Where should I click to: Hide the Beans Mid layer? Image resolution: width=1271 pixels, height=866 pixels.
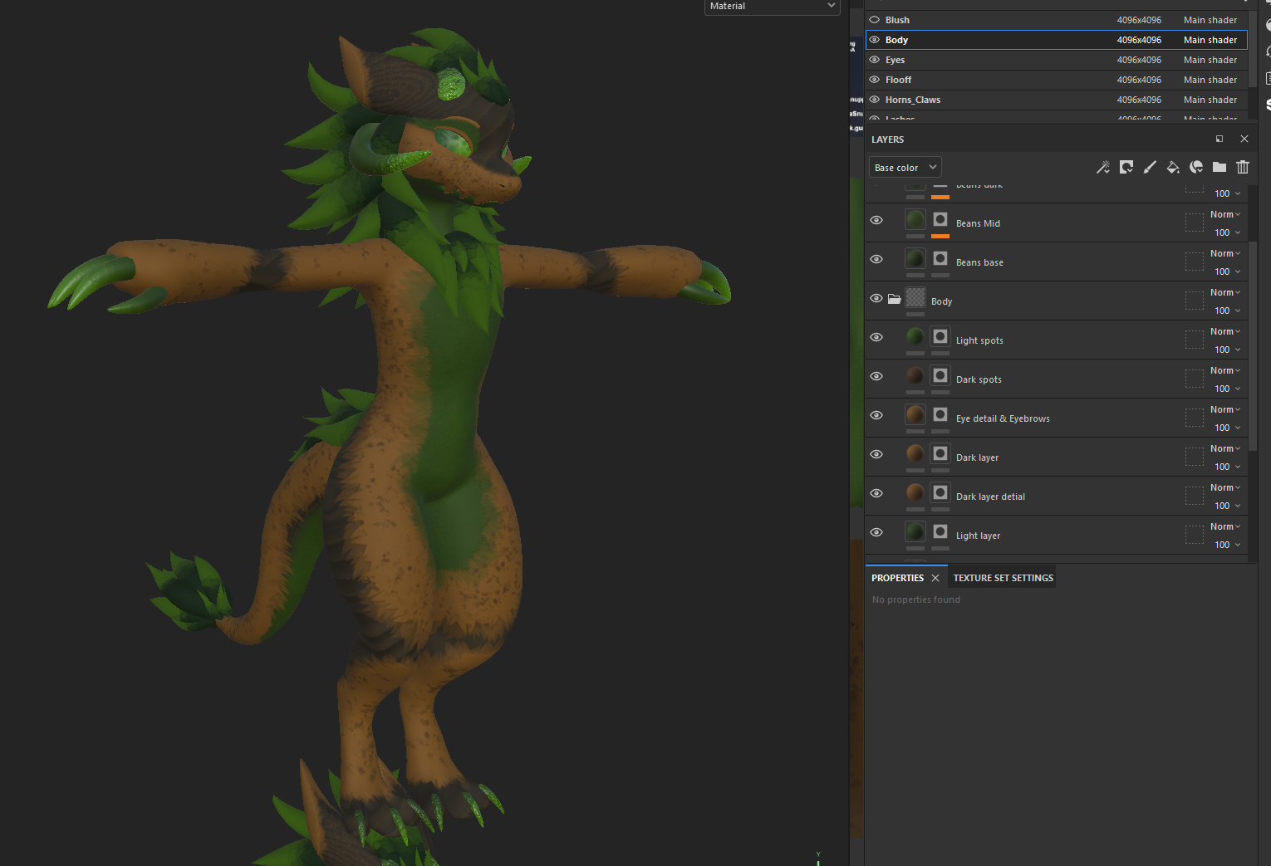[876, 220]
